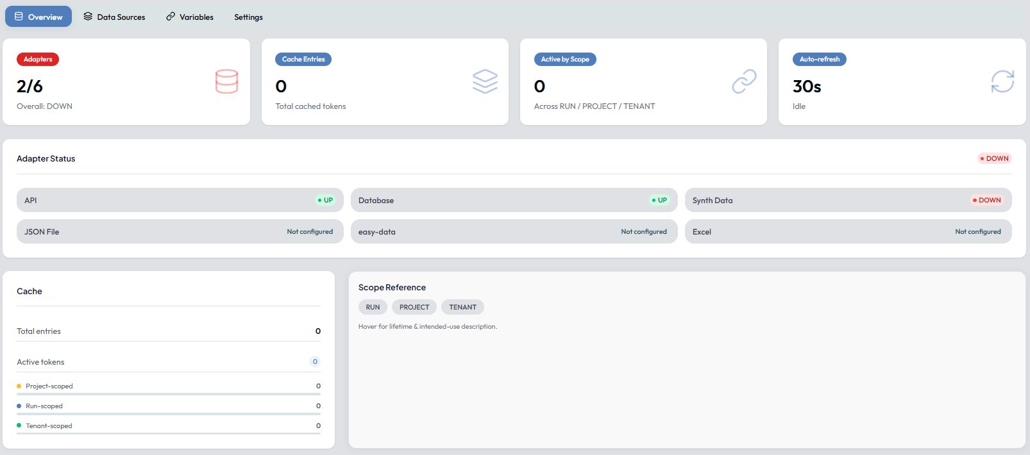Click the UP status badge for API
This screenshot has width=1030, height=455.
pos(325,200)
